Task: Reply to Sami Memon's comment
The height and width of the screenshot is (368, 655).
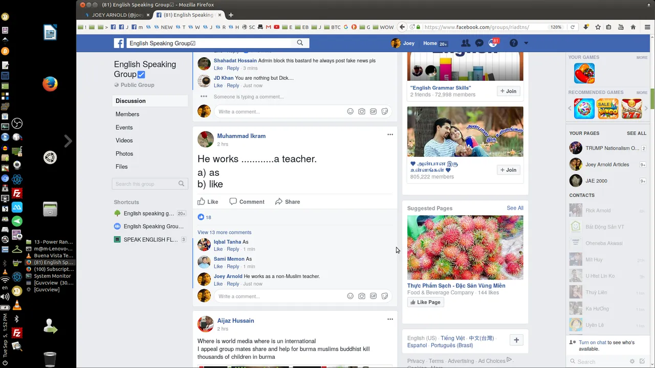Action: pos(233,267)
